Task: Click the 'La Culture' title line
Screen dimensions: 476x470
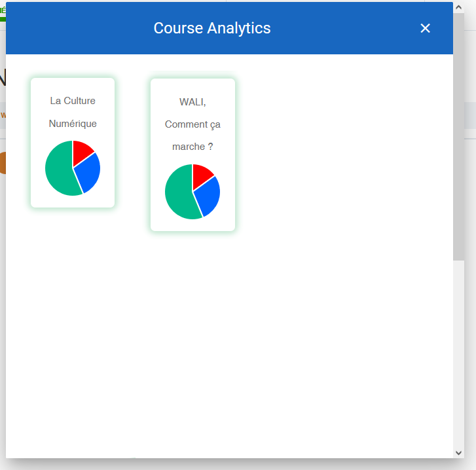Action: [73, 101]
